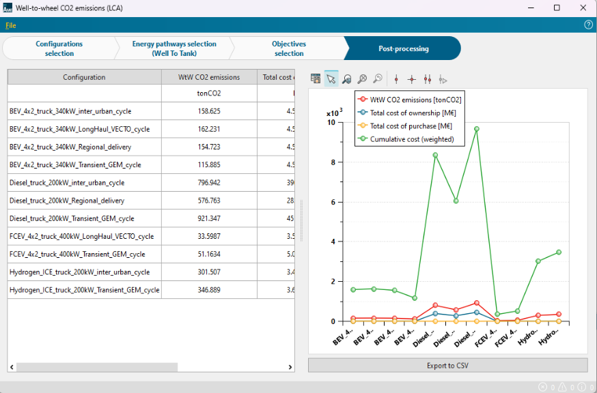This screenshot has width=597, height=393.
Task: Click the plot settings icon in chart toolbar
Action: [x=316, y=79]
